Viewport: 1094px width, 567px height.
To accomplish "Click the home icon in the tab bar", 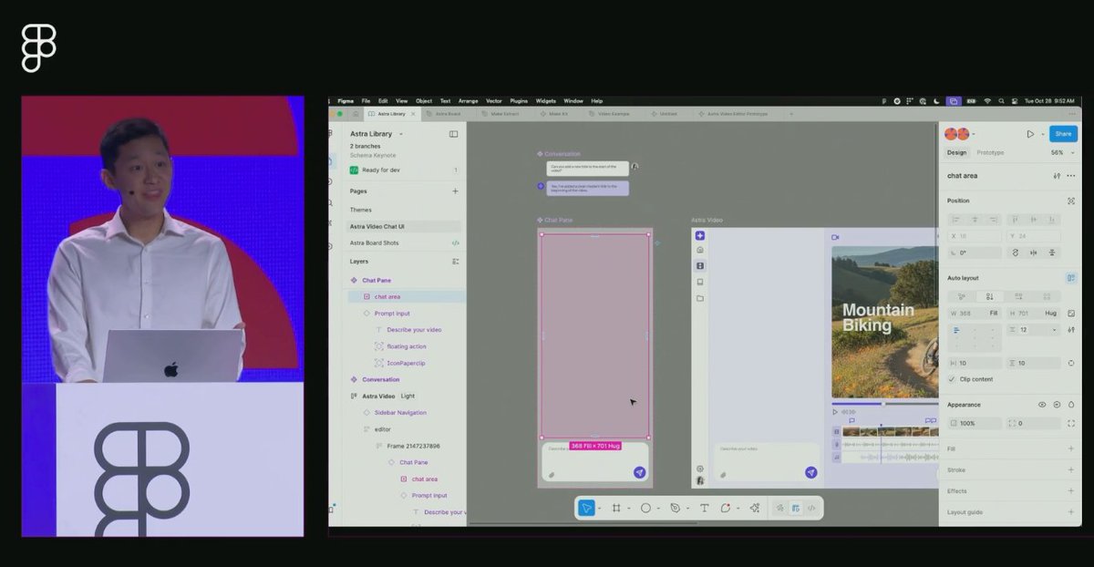I will [x=356, y=114].
